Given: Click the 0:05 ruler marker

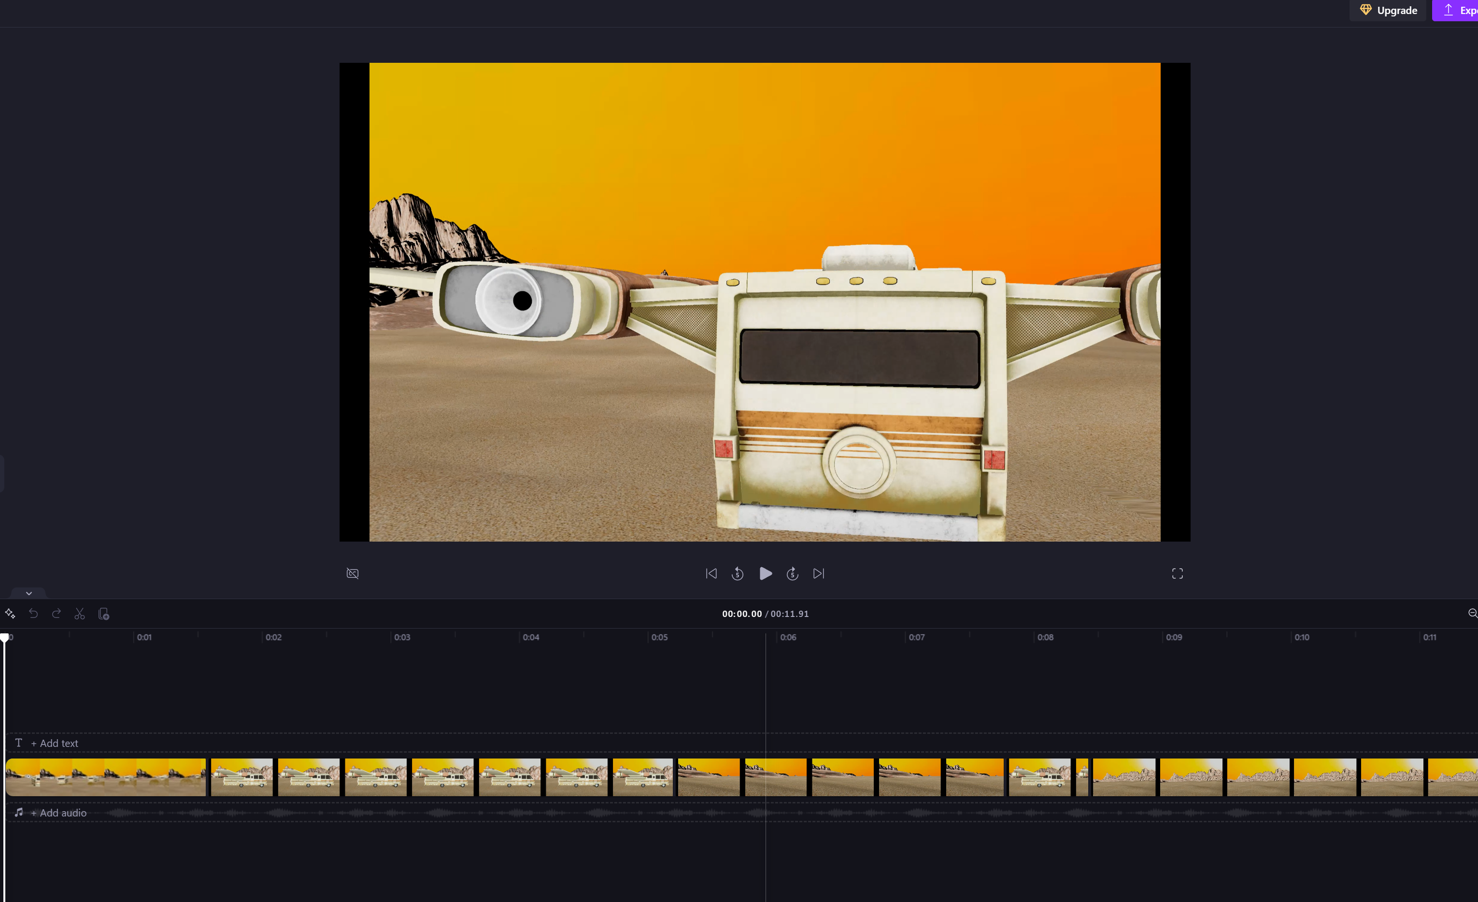Looking at the screenshot, I should pos(659,637).
